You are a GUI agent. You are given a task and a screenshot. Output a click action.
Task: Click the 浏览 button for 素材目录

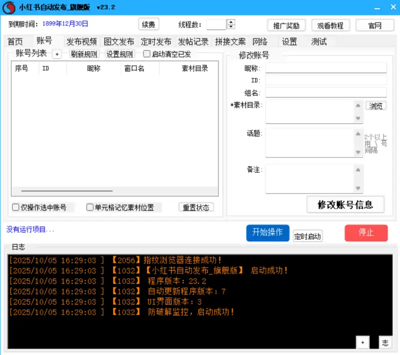click(376, 106)
